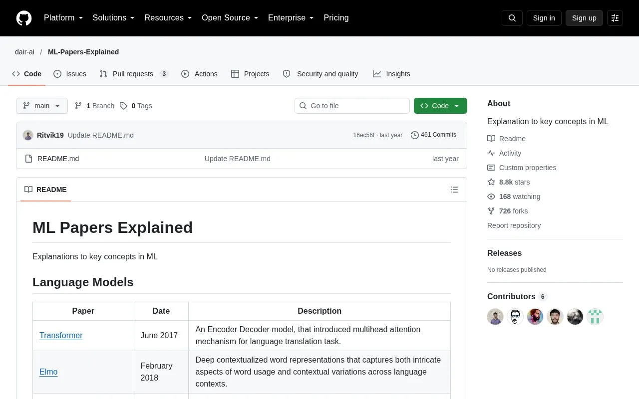Switch to the Issues tab

[x=70, y=74]
